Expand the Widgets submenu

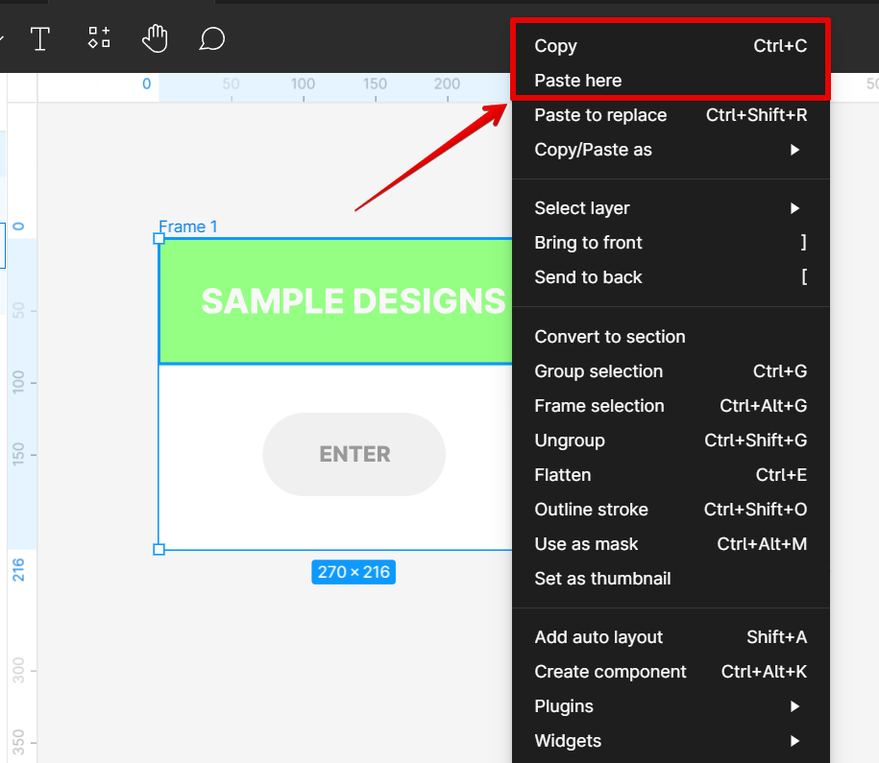(794, 741)
